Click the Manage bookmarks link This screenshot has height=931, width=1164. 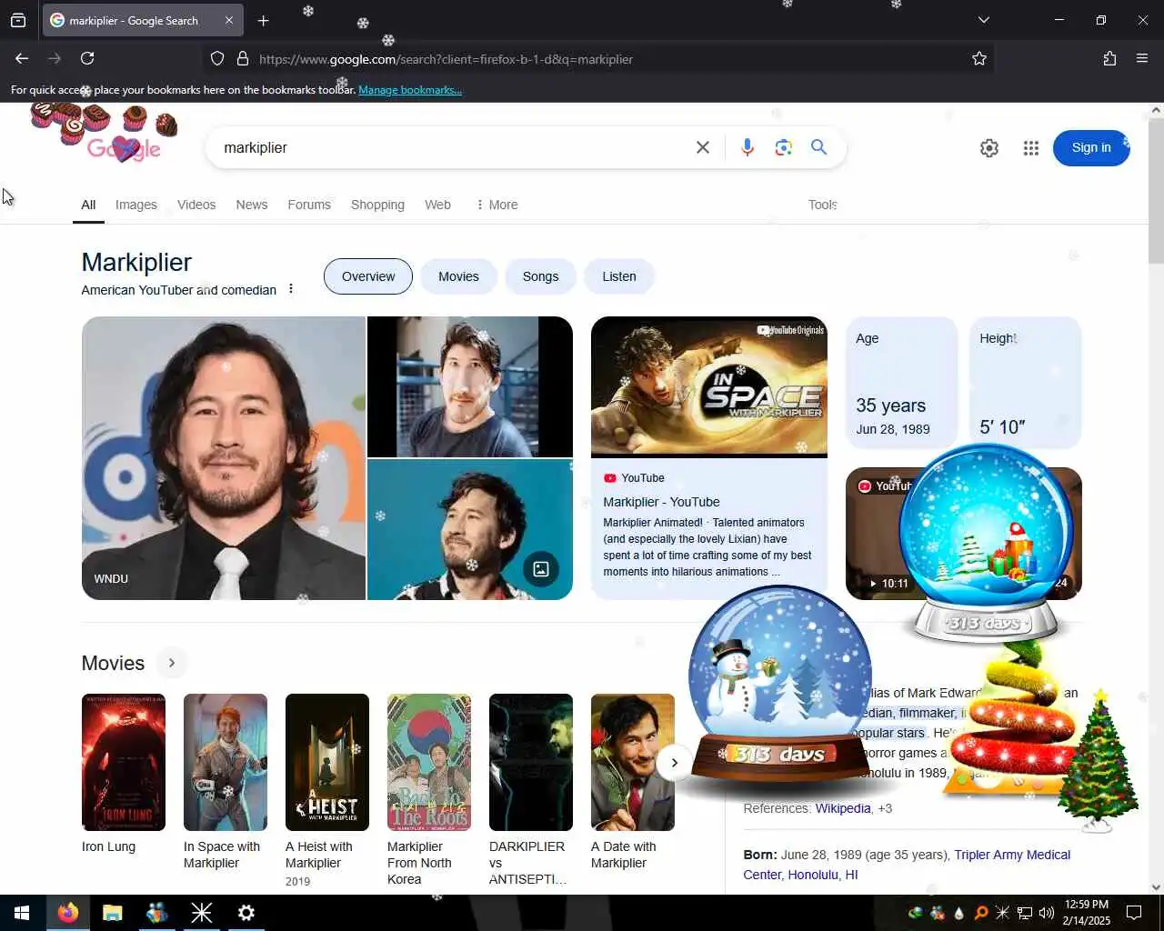tap(410, 90)
